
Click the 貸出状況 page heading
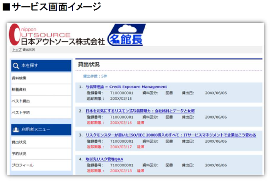pyautogui.click(x=88, y=65)
